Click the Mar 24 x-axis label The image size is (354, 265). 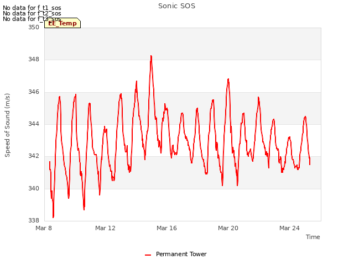click(289, 228)
